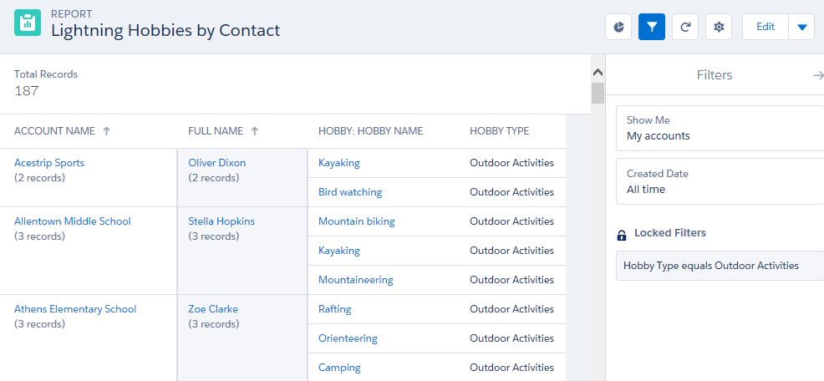Collapse the Filters panel arrow
The height and width of the screenshot is (381, 824).
coord(817,75)
